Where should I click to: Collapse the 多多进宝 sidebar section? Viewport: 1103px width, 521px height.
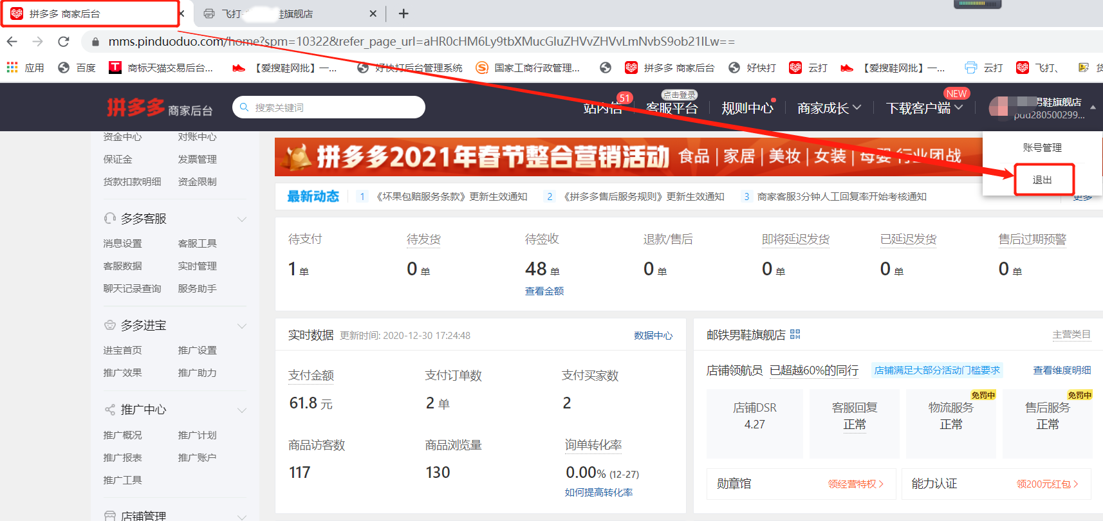point(242,326)
